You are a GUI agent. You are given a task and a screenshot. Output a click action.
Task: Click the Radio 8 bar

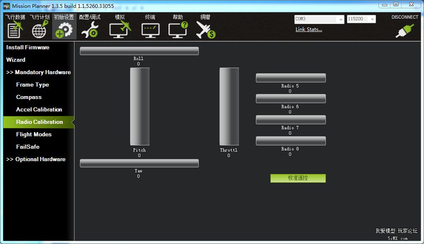pos(291,141)
